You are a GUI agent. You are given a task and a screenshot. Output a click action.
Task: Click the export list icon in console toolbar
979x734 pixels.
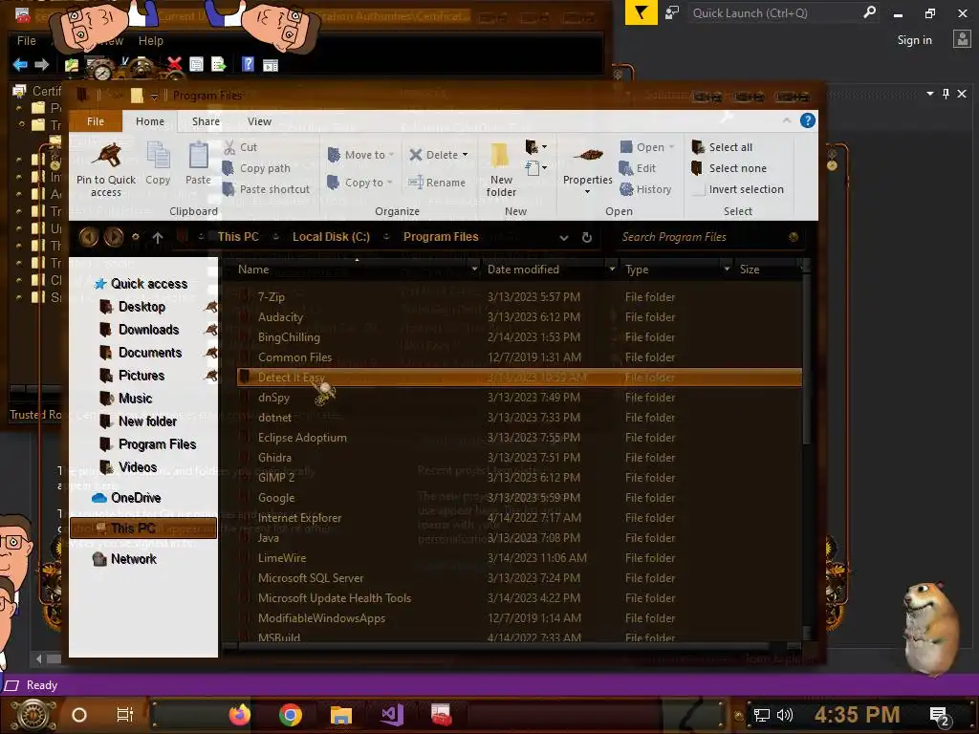pos(219,64)
